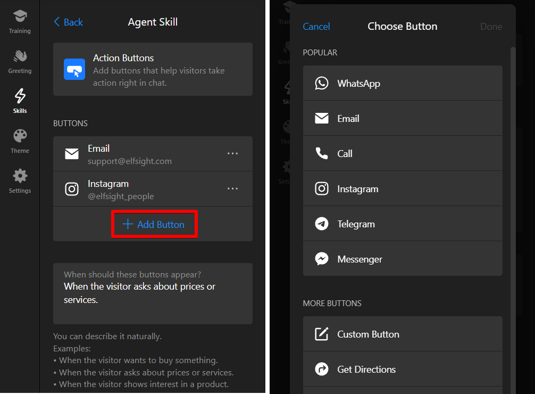Click the Get Directions arrow icon

pyautogui.click(x=322, y=369)
